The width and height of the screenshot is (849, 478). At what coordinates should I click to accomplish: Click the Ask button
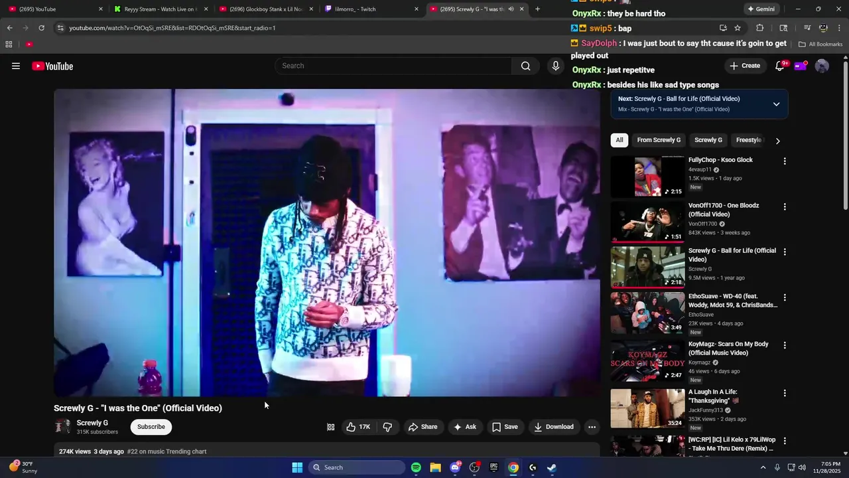pos(464,427)
